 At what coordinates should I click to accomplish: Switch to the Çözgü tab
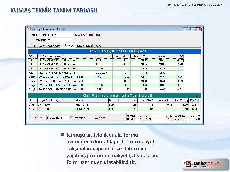click(x=42, y=46)
